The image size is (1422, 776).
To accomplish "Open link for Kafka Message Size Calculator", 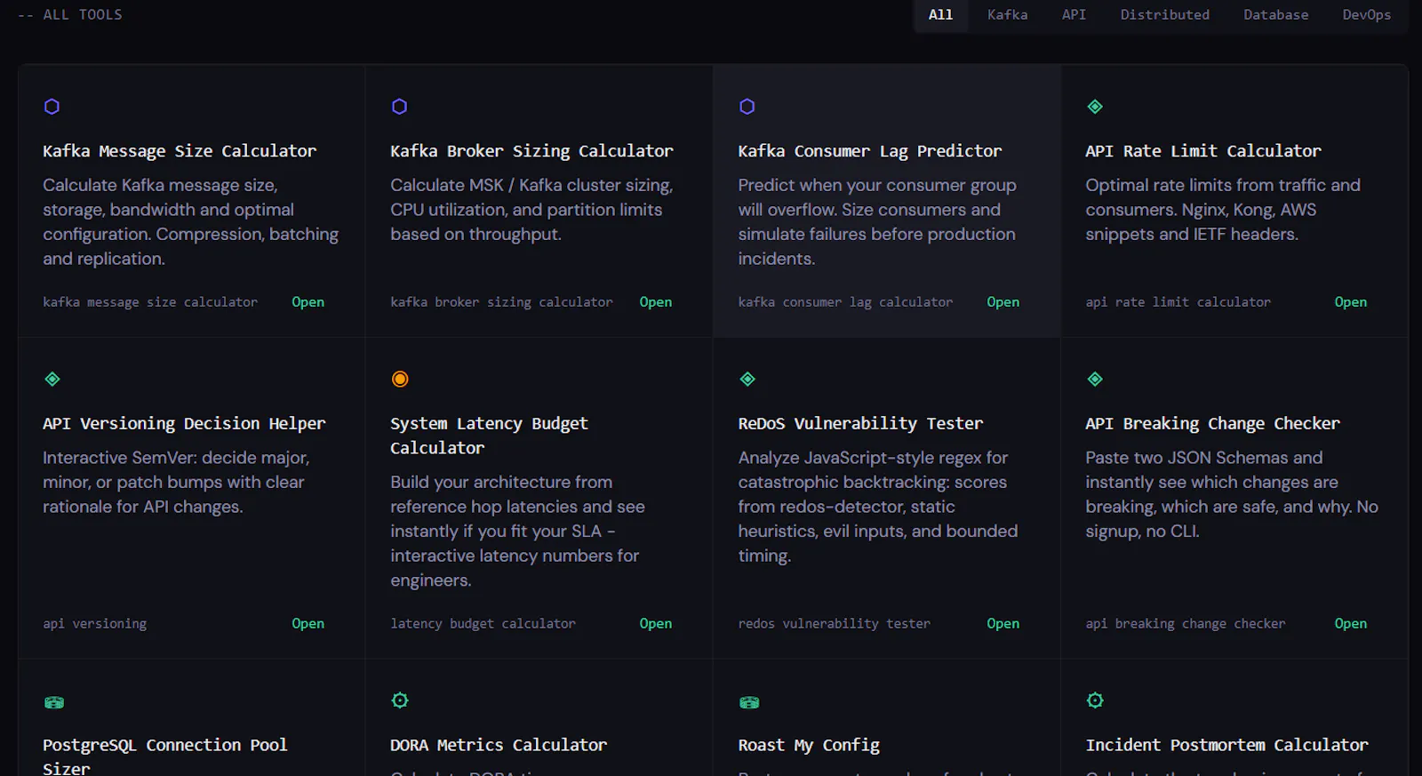I will click(x=308, y=302).
